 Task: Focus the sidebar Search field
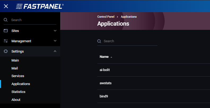pyautogui.click(x=33, y=20)
